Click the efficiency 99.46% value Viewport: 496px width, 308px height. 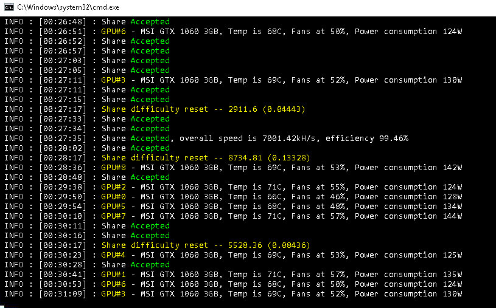(x=367, y=139)
